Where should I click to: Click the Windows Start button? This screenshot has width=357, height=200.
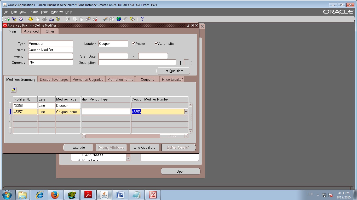pos(7,195)
